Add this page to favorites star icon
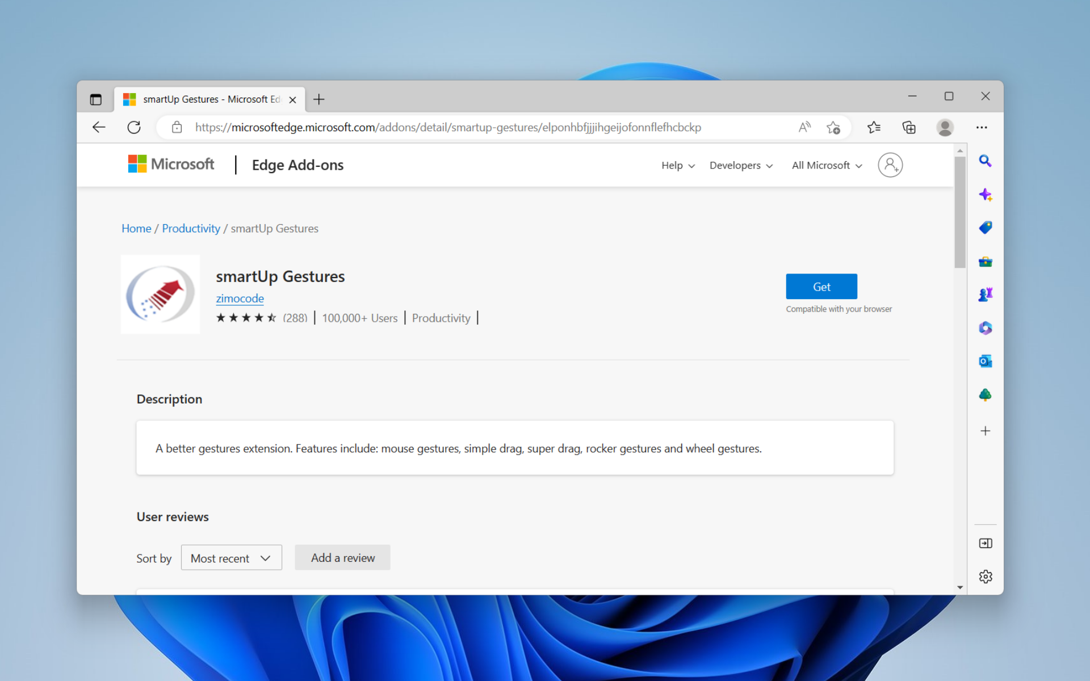The image size is (1090, 681). pyautogui.click(x=833, y=127)
